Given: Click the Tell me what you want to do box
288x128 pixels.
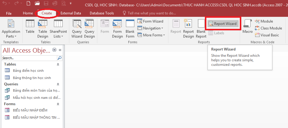Looking at the screenshot, I should 149,13.
